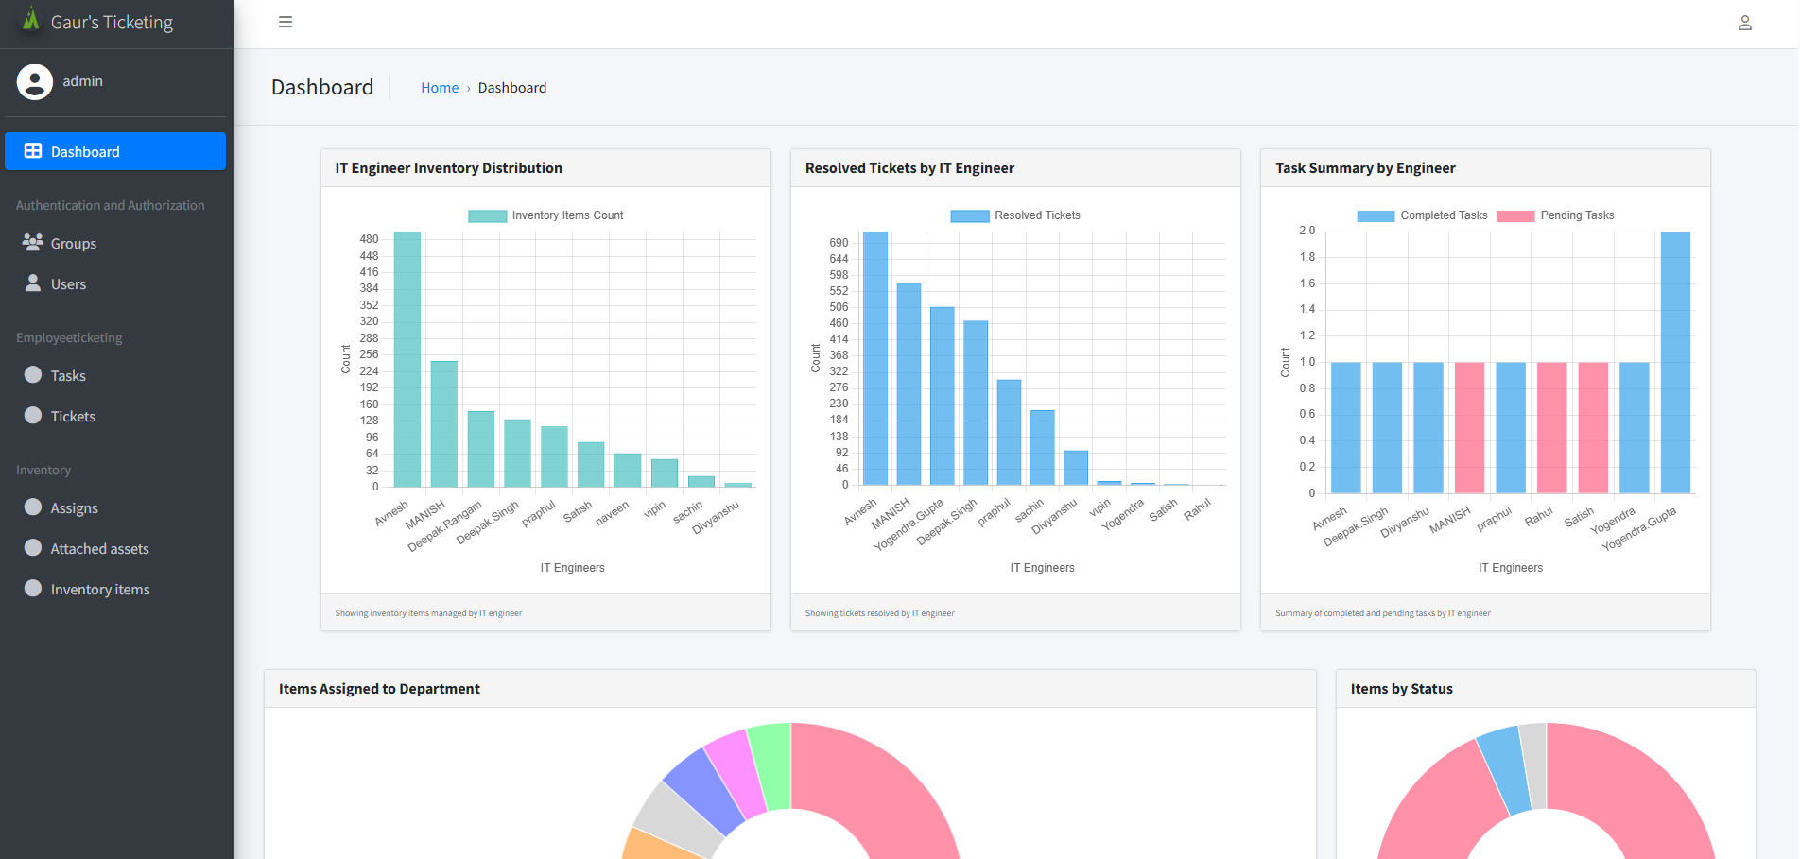Click the admin username link
This screenshot has width=1800, height=859.
82,81
